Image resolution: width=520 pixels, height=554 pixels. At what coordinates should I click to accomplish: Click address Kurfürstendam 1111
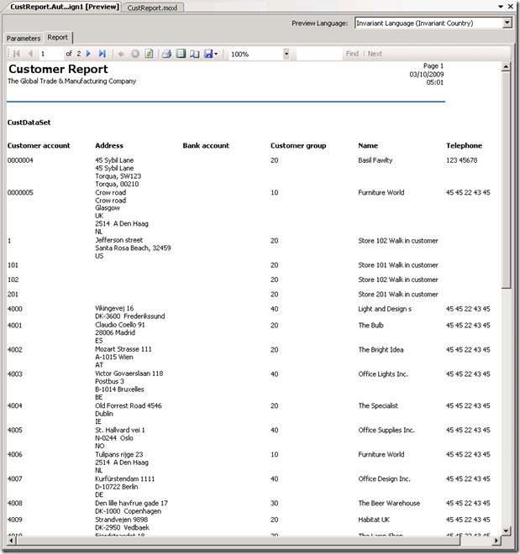pyautogui.click(x=125, y=478)
